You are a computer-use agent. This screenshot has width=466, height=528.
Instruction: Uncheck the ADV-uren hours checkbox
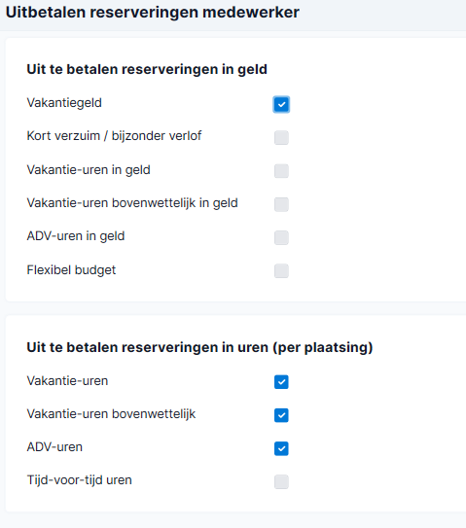tap(281, 448)
